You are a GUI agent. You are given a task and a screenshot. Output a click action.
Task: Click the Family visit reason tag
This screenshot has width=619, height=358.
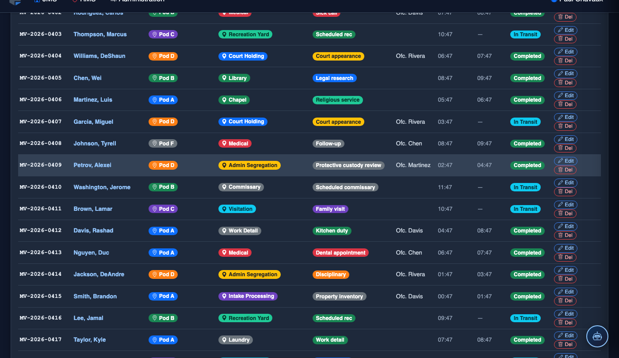coord(330,209)
